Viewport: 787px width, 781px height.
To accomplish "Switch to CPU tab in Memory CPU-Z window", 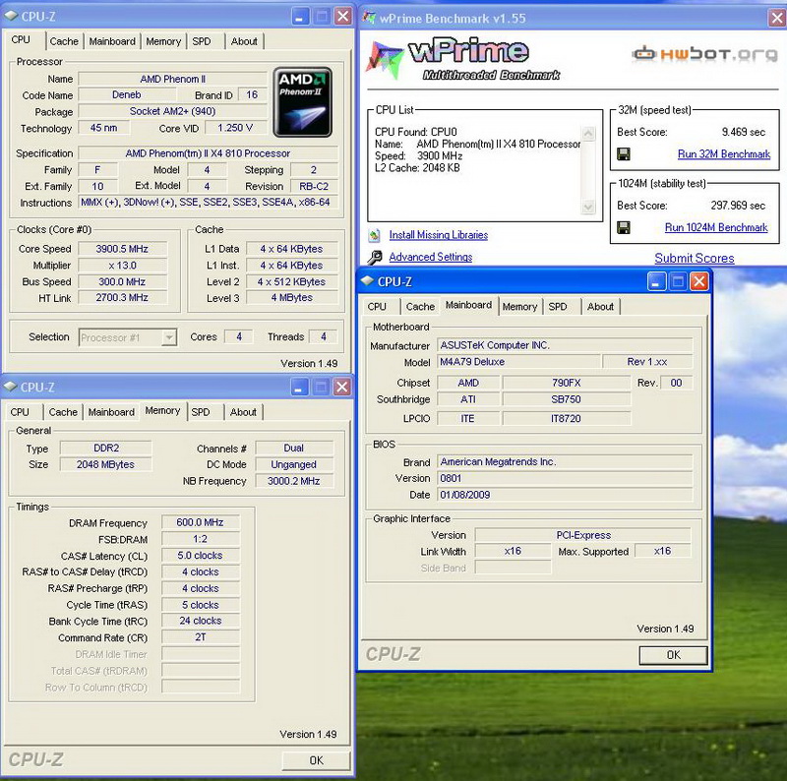I will [20, 411].
